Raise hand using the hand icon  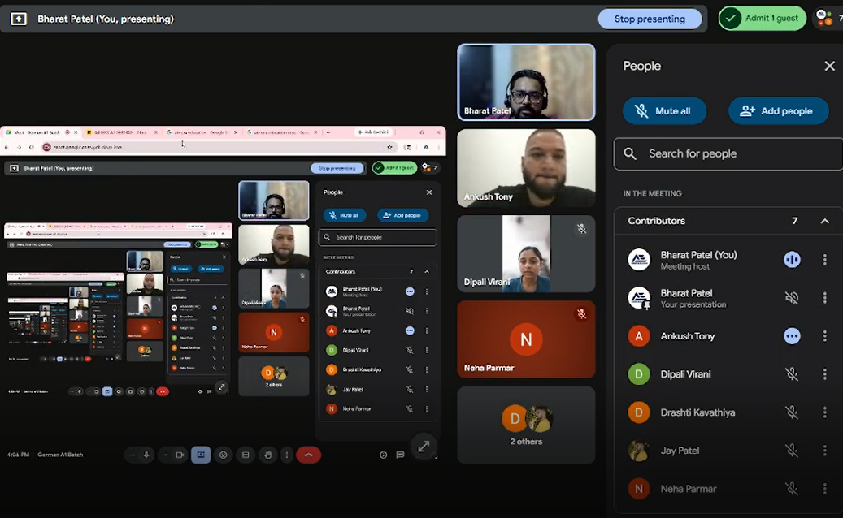coord(267,455)
